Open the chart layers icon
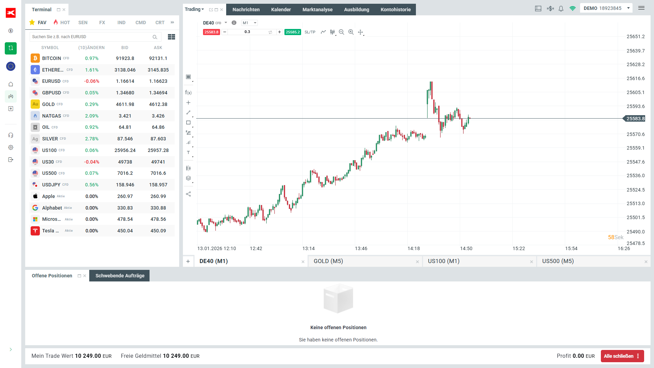Viewport: 654px width, 368px height. (x=188, y=178)
